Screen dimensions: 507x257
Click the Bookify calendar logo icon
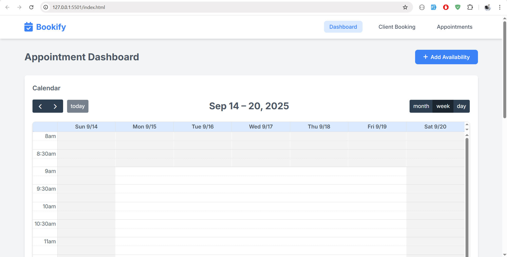(29, 27)
